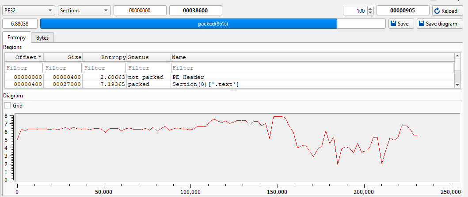Enable the Grid checkbox
Image resolution: width=468 pixels, height=197 pixels.
8,106
